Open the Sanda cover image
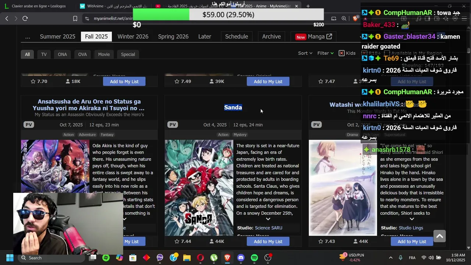Screen dimensions: 471x265 199,188
